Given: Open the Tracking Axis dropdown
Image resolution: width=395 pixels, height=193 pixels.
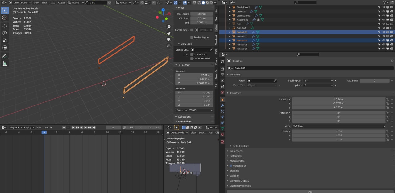Looking at the screenshot, I should coord(318,81).
